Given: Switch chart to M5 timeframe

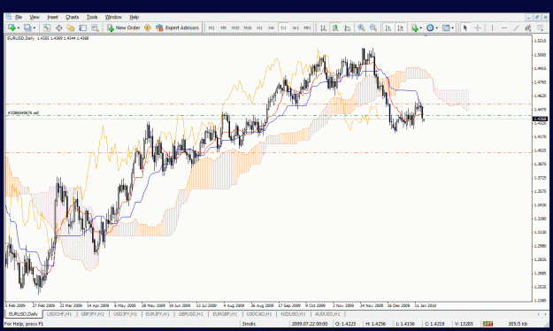Looking at the screenshot, I should point(223,27).
